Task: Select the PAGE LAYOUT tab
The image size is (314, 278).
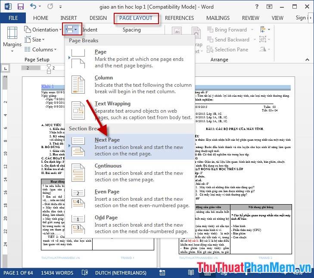Action: tap(136, 18)
